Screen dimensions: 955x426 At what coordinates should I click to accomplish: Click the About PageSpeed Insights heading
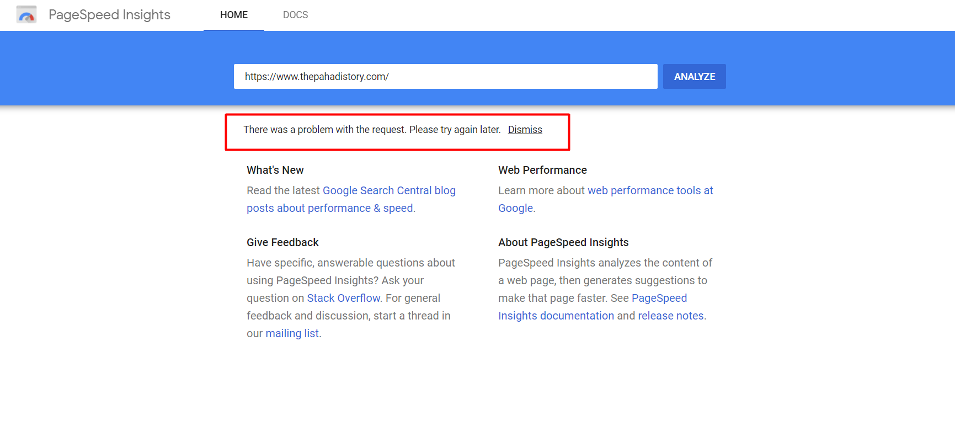(x=563, y=243)
